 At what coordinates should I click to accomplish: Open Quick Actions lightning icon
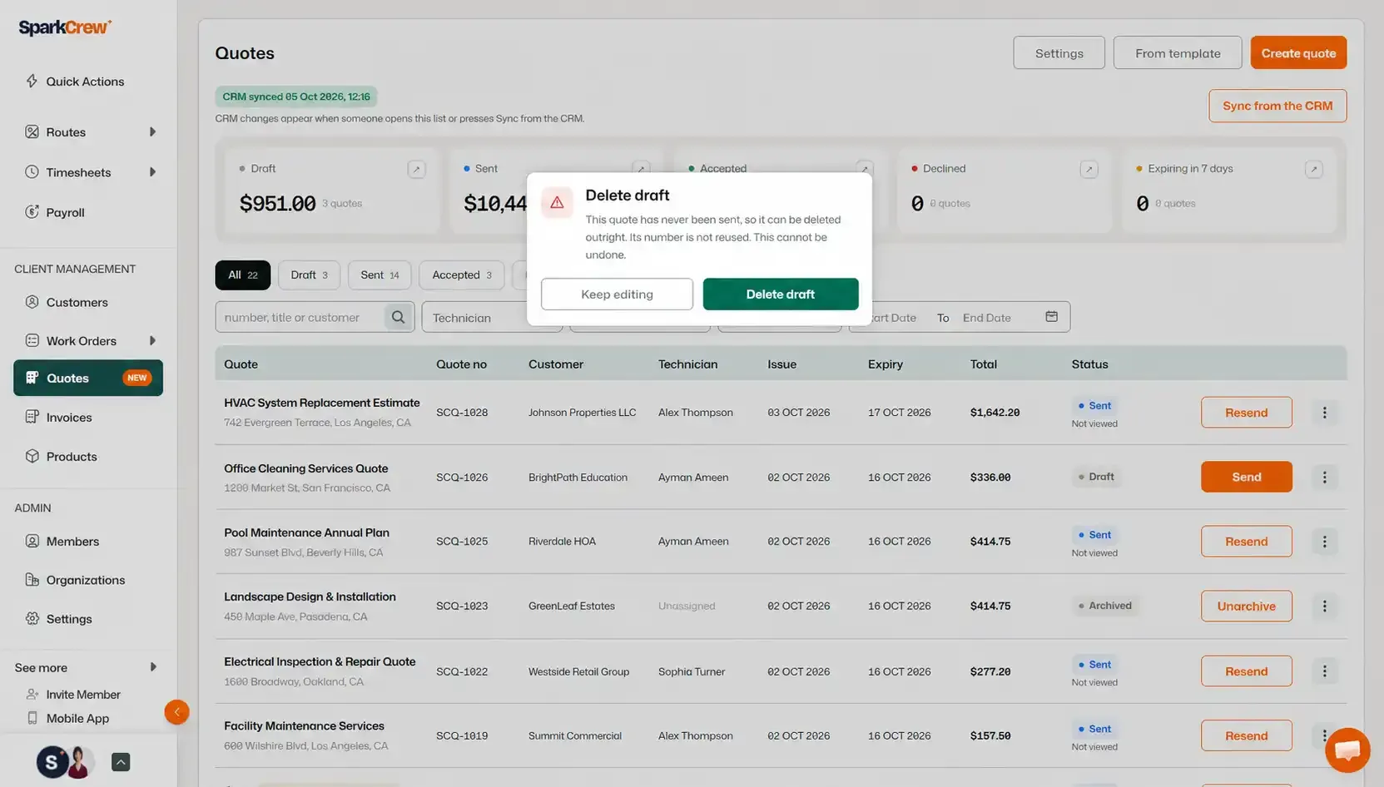coord(32,81)
